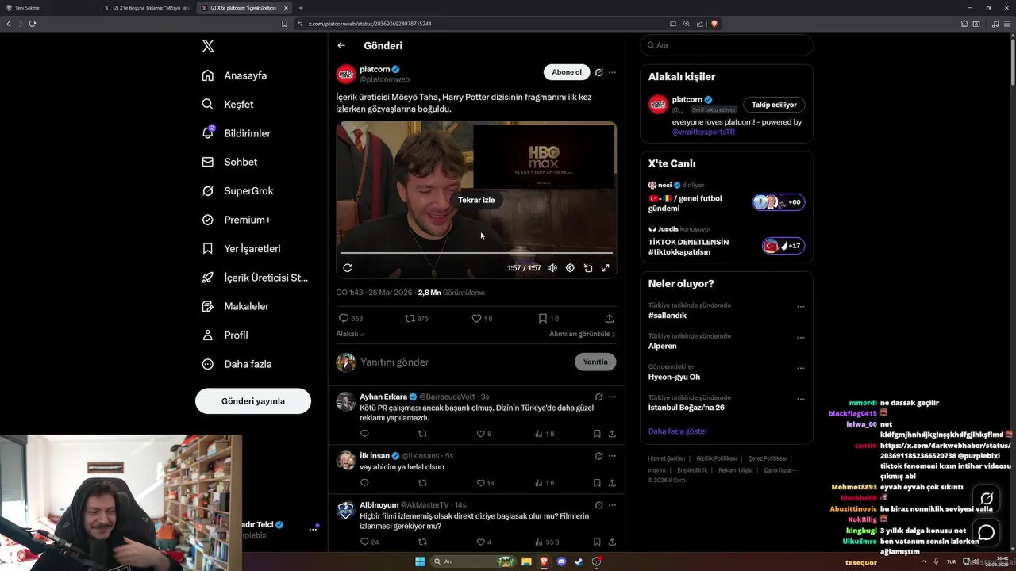Click the video replay icon
Image resolution: width=1016 pixels, height=571 pixels.
[348, 268]
